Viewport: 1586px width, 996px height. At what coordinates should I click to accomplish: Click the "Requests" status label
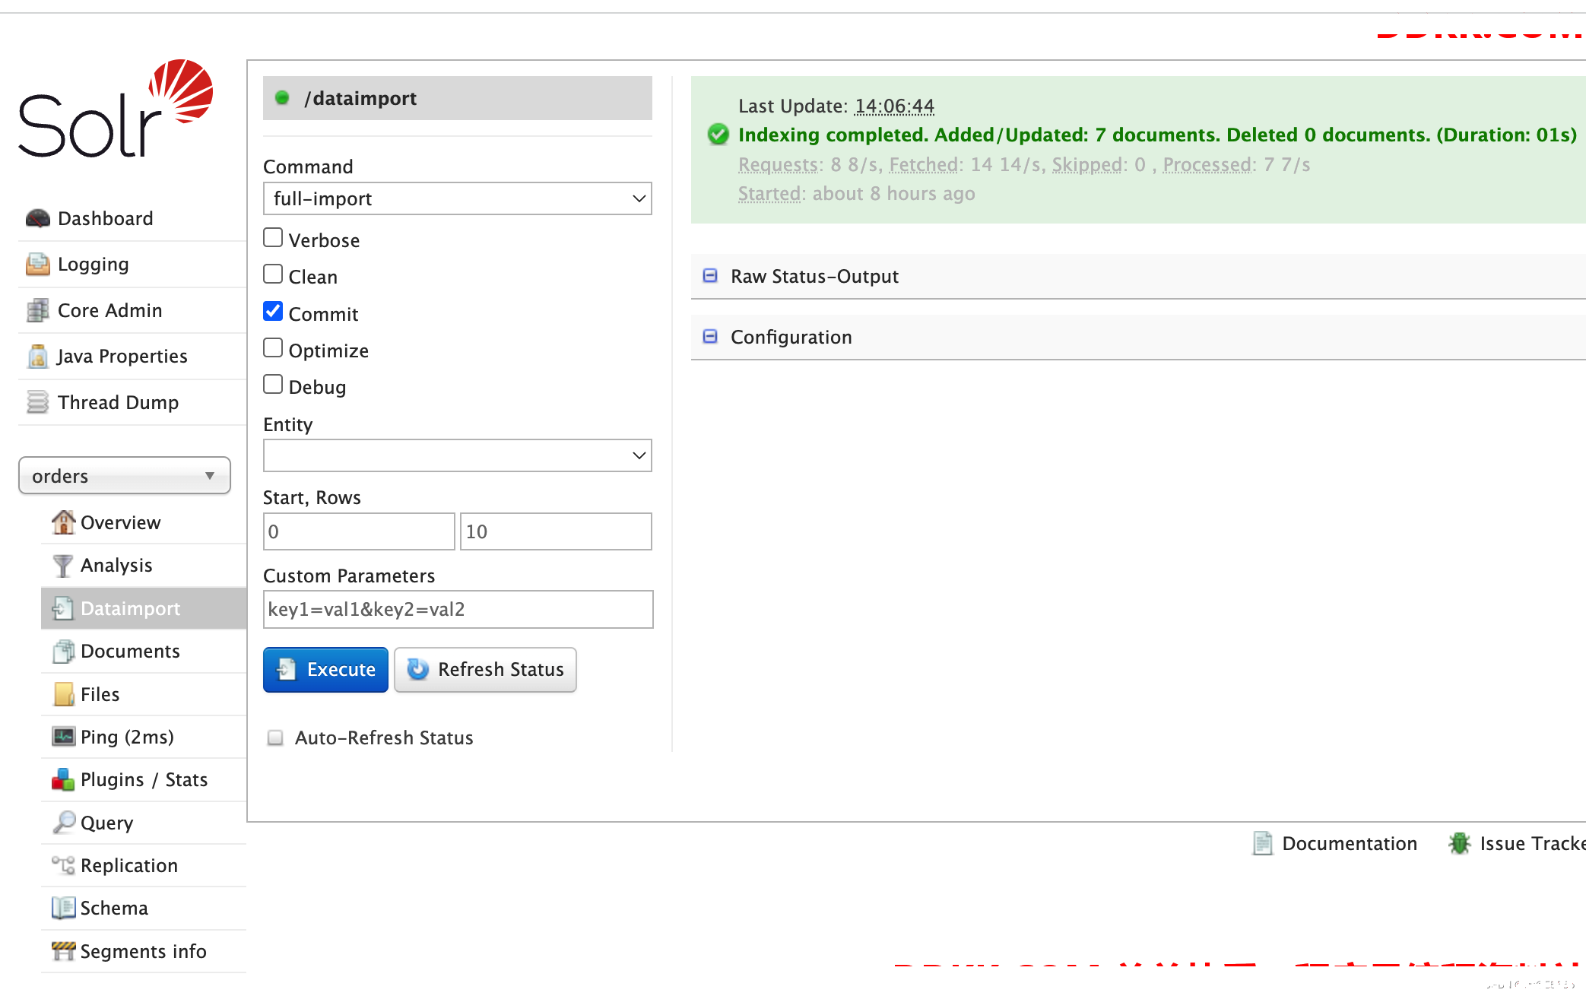click(779, 164)
